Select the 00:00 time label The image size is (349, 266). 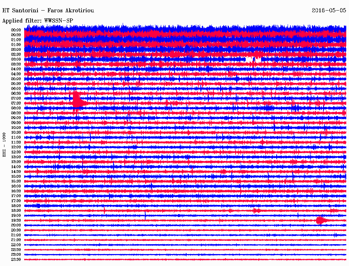[16, 30]
